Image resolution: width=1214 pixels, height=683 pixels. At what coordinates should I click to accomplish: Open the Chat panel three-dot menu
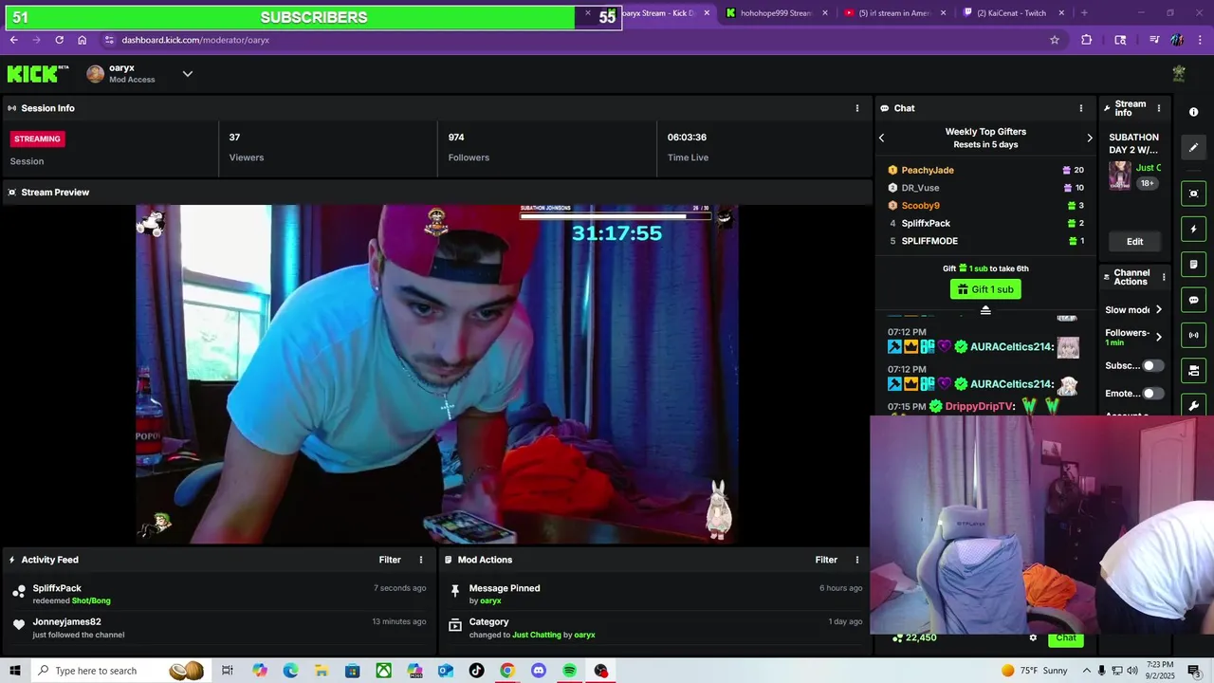(1080, 108)
